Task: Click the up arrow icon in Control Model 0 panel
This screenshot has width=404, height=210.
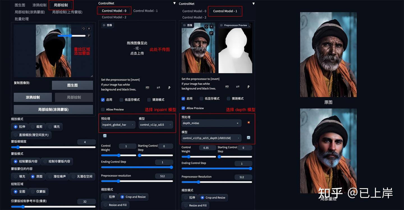Action: (169, 87)
